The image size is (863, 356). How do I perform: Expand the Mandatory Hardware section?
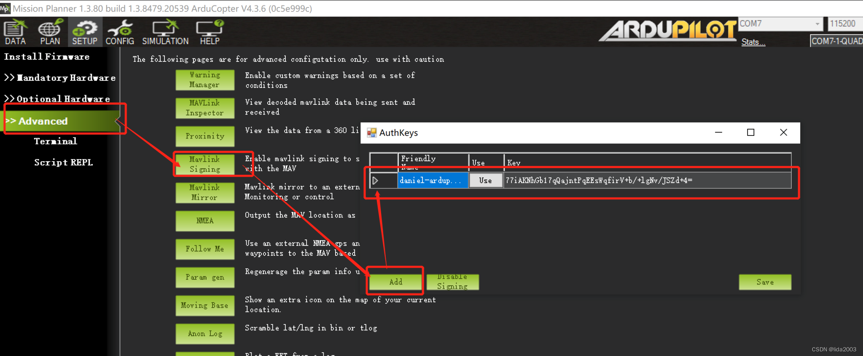[x=60, y=78]
